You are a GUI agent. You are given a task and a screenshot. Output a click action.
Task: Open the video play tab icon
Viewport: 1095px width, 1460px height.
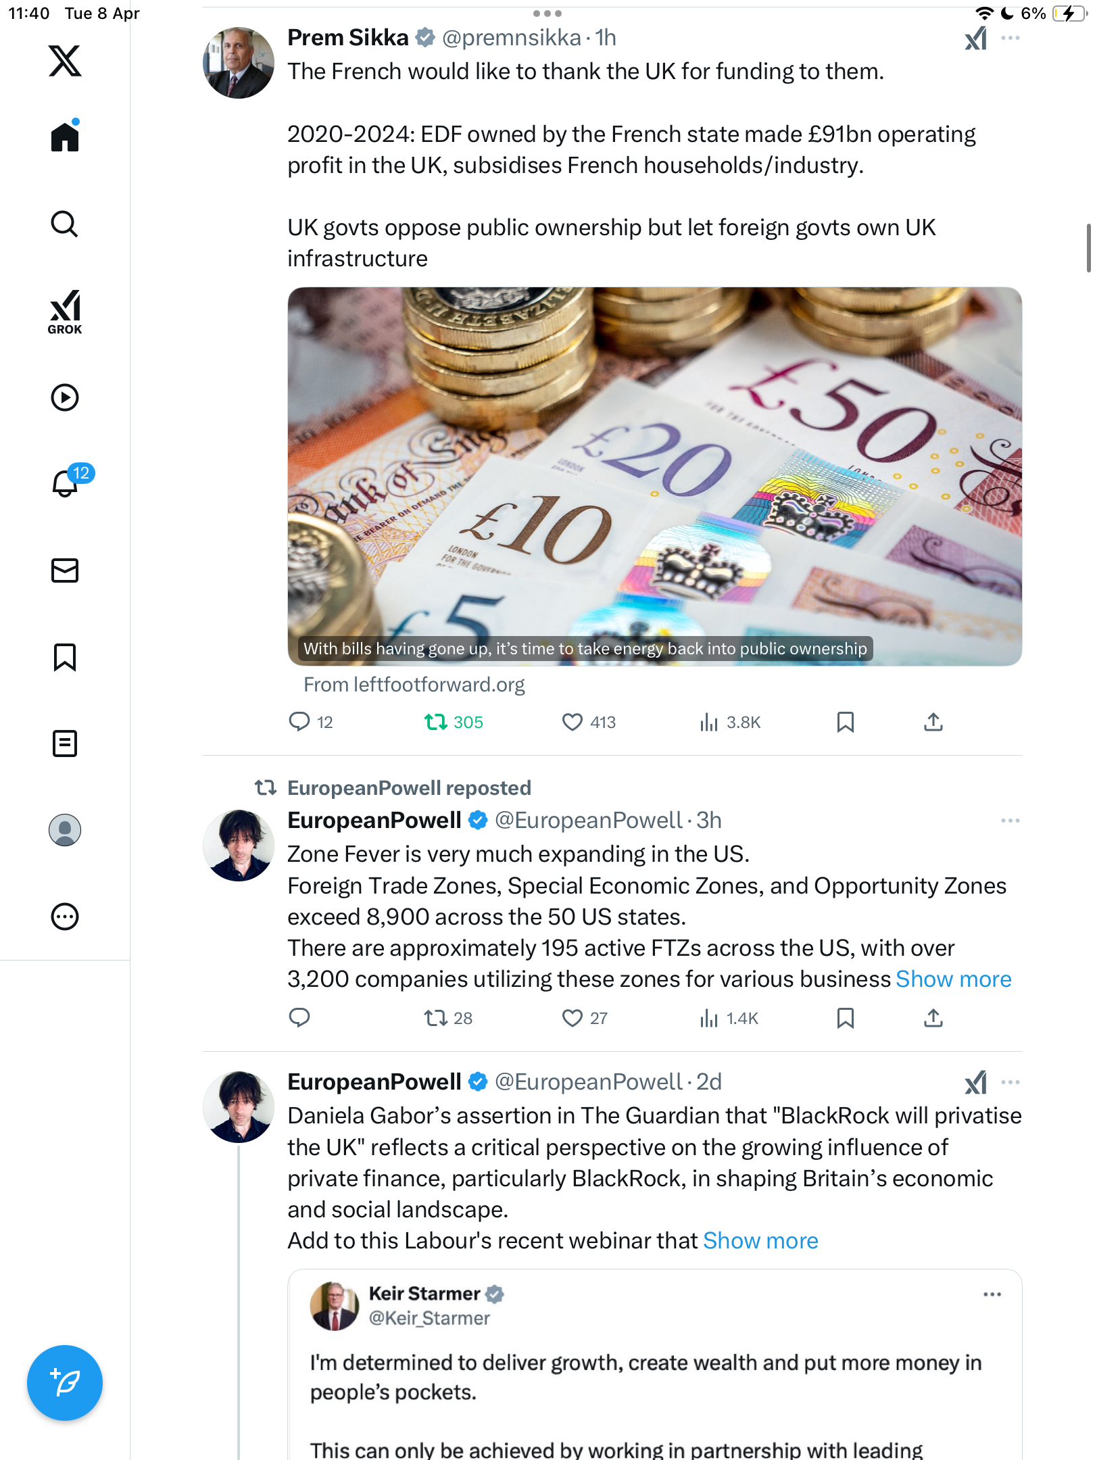(65, 397)
